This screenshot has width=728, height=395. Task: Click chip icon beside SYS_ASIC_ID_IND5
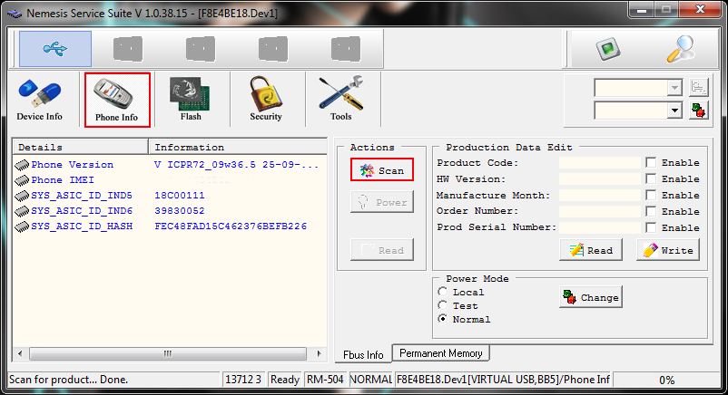22,196
